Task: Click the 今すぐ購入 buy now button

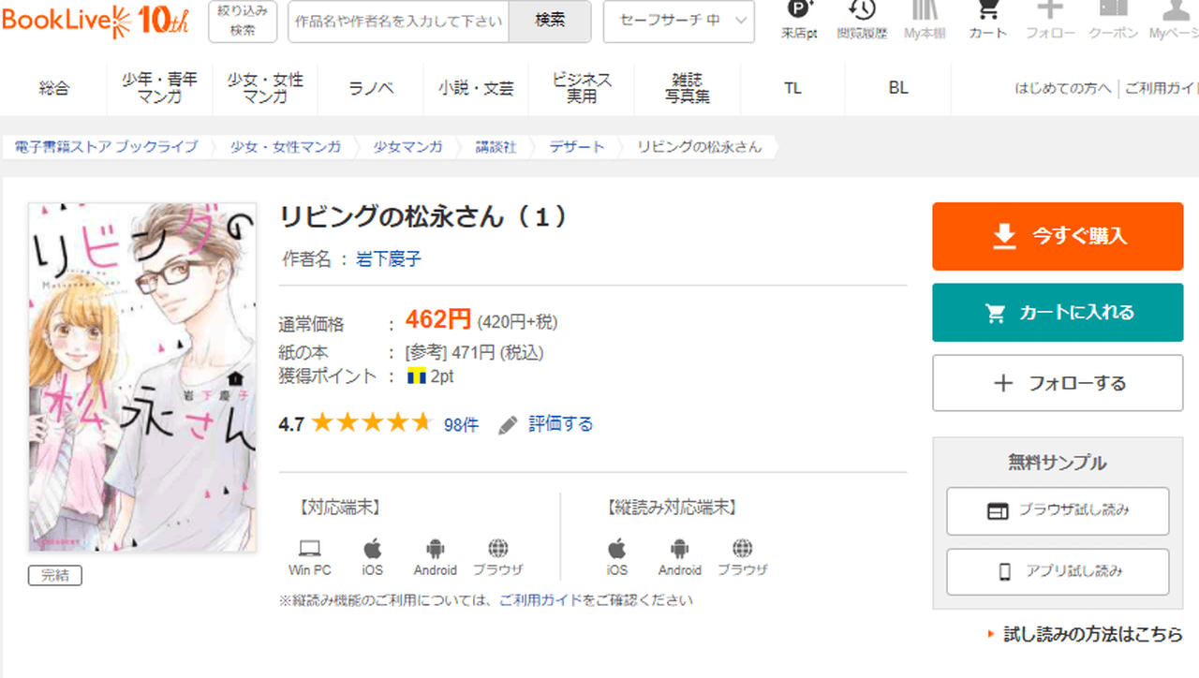Action: coord(1058,236)
